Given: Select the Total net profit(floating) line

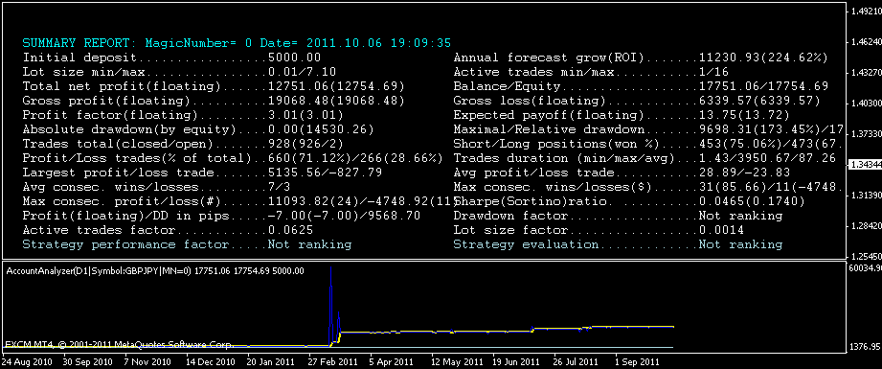Looking at the screenshot, I should point(214,86).
